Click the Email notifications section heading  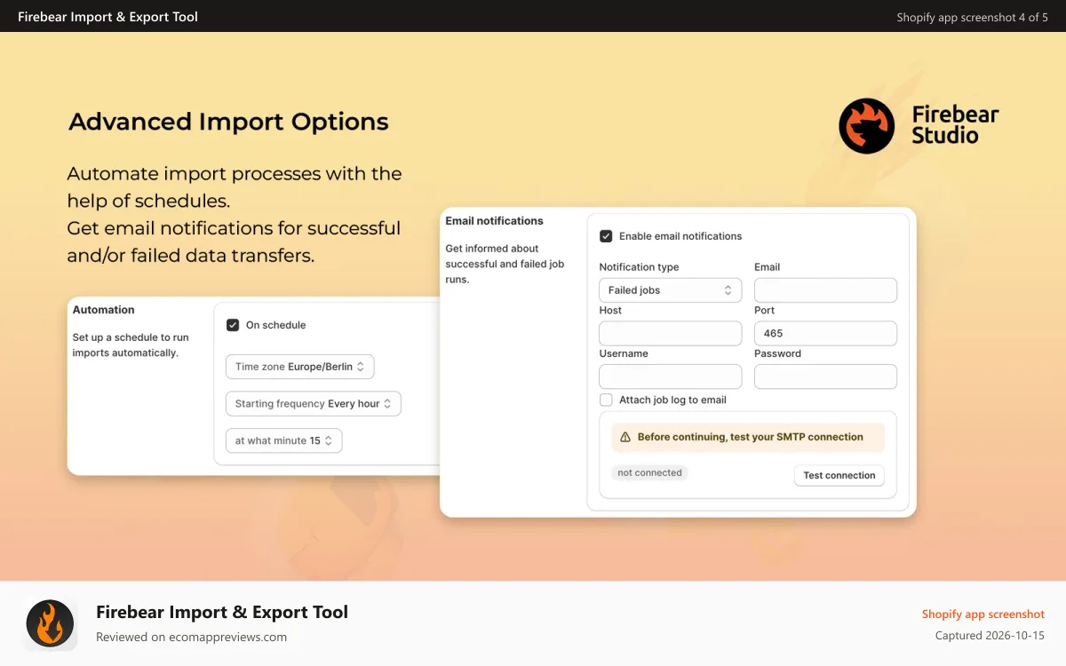tap(495, 221)
